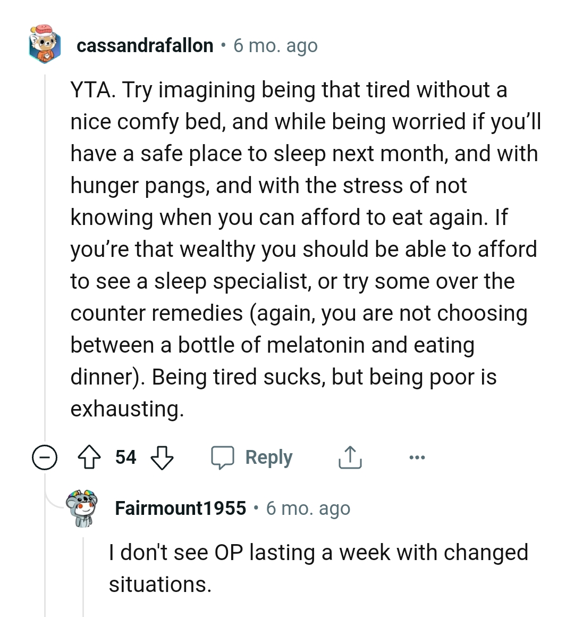Collapse the thread using the minus button
Viewport: 574px width, 617px height.
(44, 457)
